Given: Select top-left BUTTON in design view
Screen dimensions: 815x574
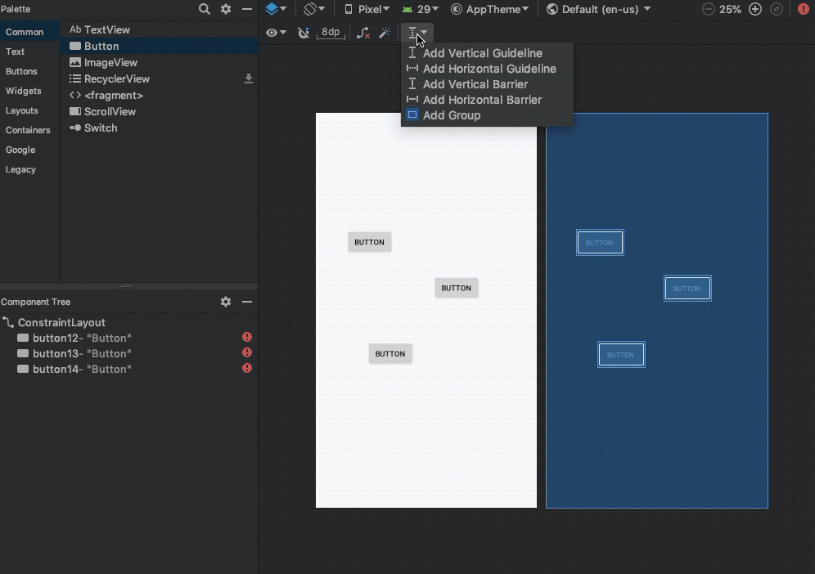Looking at the screenshot, I should coord(370,242).
